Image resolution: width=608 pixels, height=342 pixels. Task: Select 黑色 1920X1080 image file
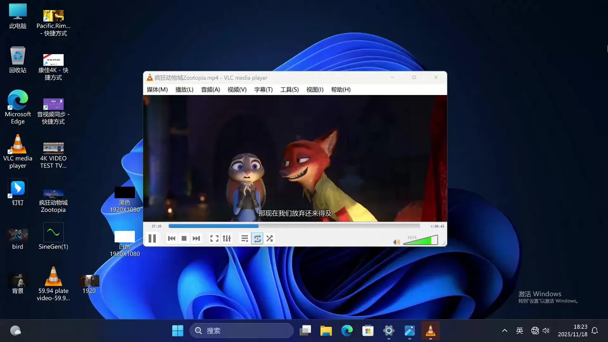click(124, 199)
